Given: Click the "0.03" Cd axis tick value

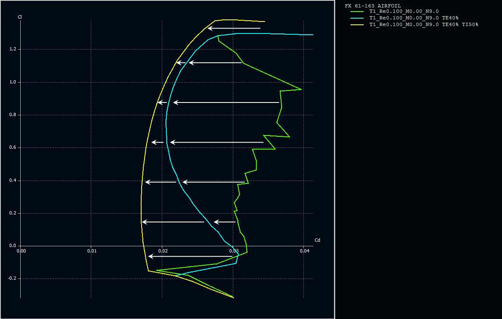Looking at the screenshot, I should pyautogui.click(x=234, y=251).
